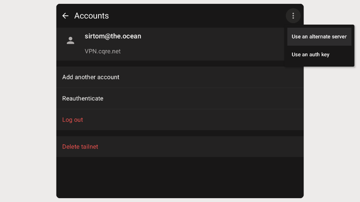Tap Add another account
This screenshot has width=360, height=202.
91,77
